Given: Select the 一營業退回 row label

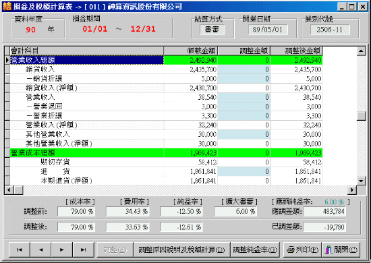Looking at the screenshot, I should (x=45, y=107).
